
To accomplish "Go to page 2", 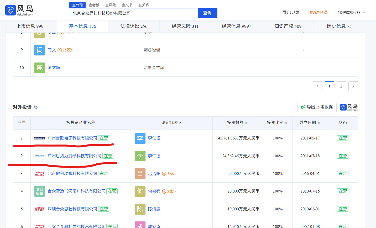I will point(341,86).
